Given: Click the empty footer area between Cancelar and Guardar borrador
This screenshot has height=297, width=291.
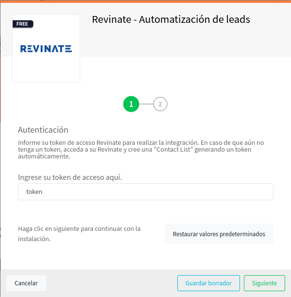Looking at the screenshot, I should [x=112, y=283].
